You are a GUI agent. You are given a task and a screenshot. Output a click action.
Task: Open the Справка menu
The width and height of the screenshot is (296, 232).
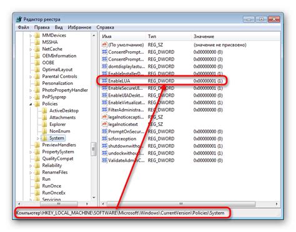pyautogui.click(x=105, y=27)
